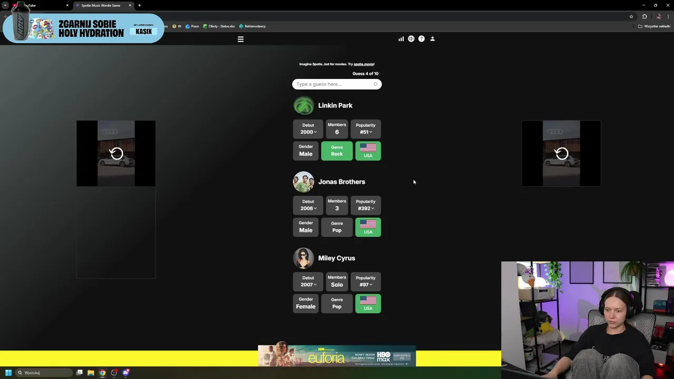Select Miley Cyrus's USA flag tile
The width and height of the screenshot is (674, 379).
pos(368,304)
